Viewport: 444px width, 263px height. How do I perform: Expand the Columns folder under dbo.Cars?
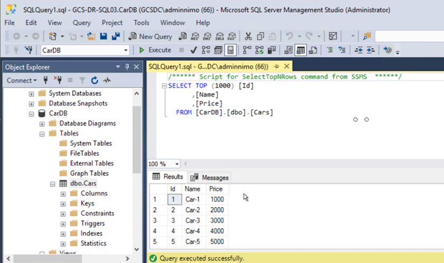(x=63, y=194)
